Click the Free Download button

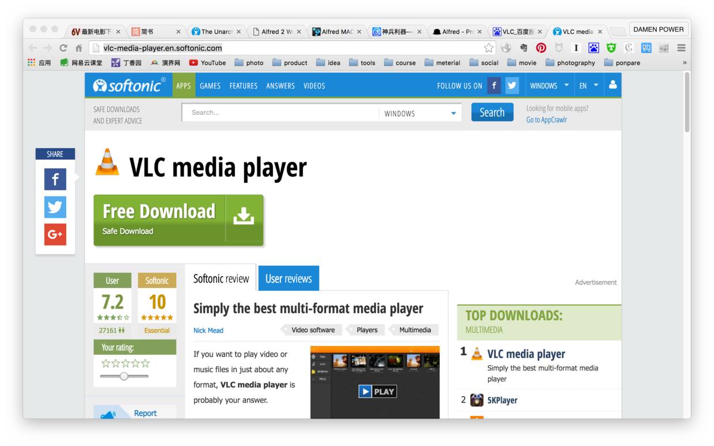pyautogui.click(x=178, y=220)
